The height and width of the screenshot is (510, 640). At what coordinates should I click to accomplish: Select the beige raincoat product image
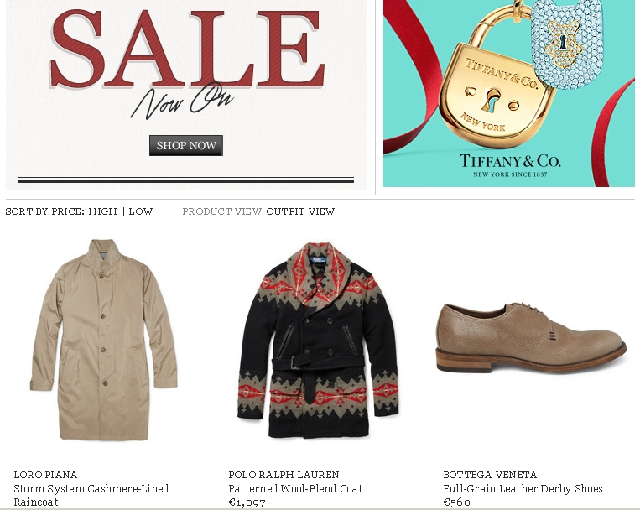[x=104, y=340]
